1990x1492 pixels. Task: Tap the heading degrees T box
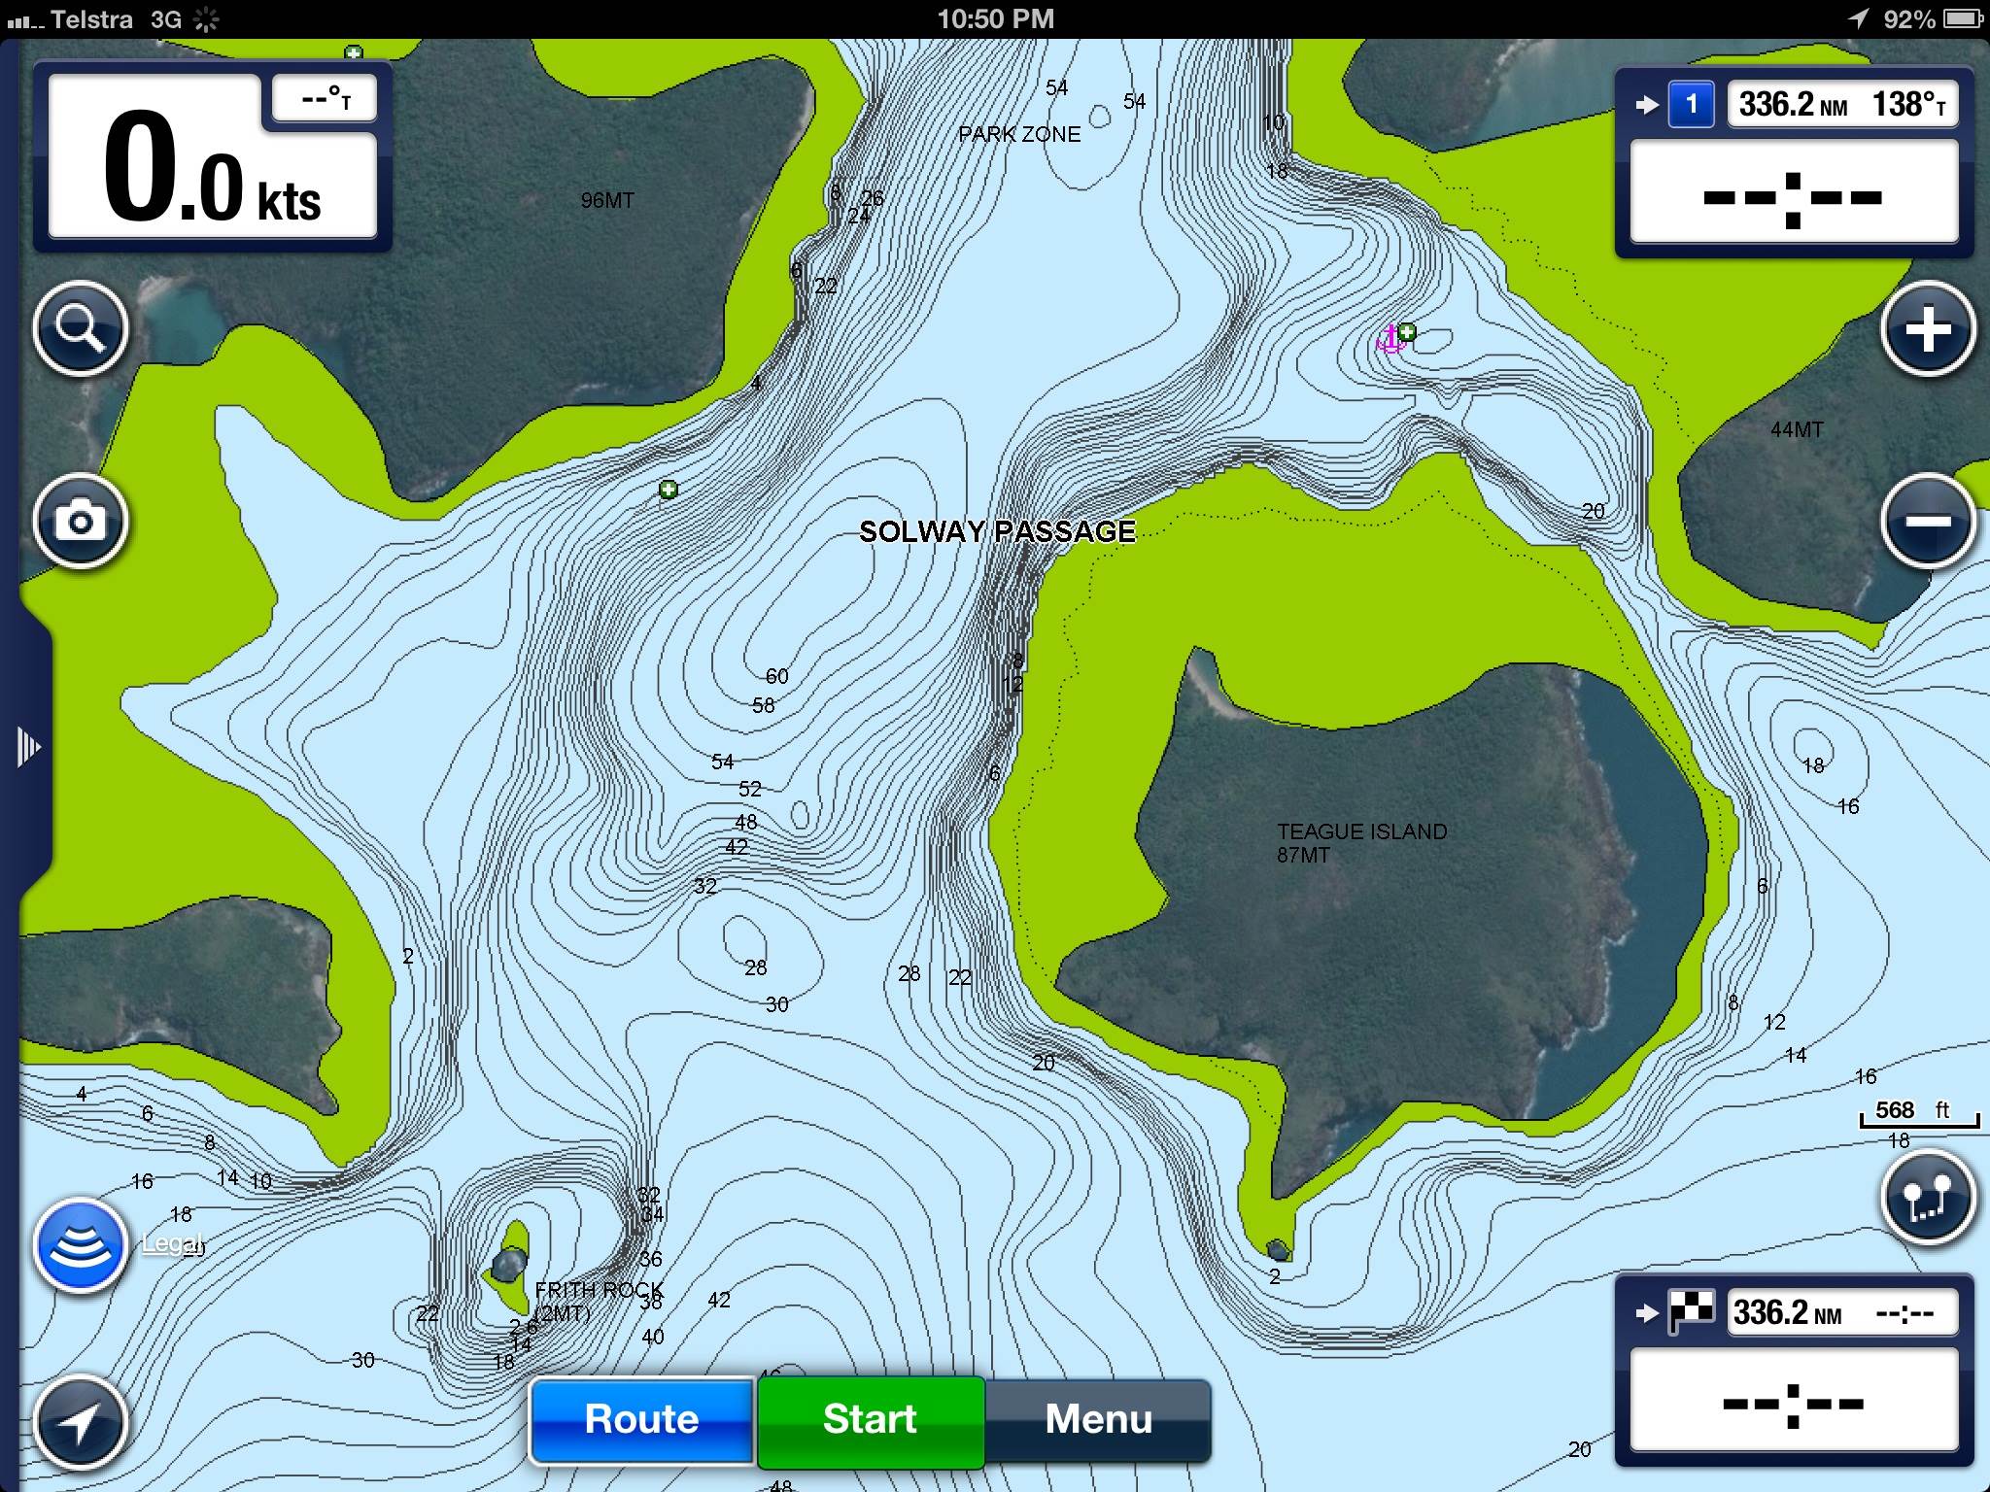325,99
